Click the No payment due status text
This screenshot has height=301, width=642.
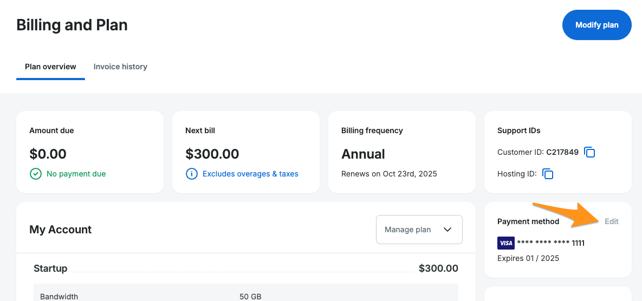click(x=76, y=174)
